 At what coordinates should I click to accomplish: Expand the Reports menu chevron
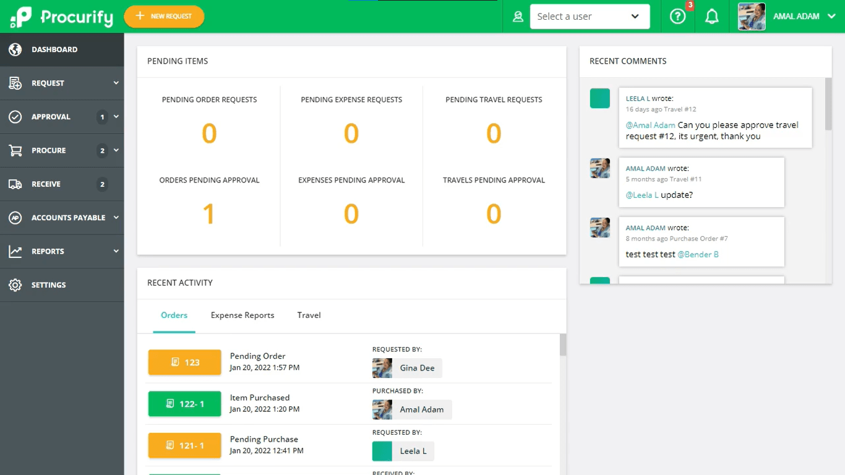[116, 251]
